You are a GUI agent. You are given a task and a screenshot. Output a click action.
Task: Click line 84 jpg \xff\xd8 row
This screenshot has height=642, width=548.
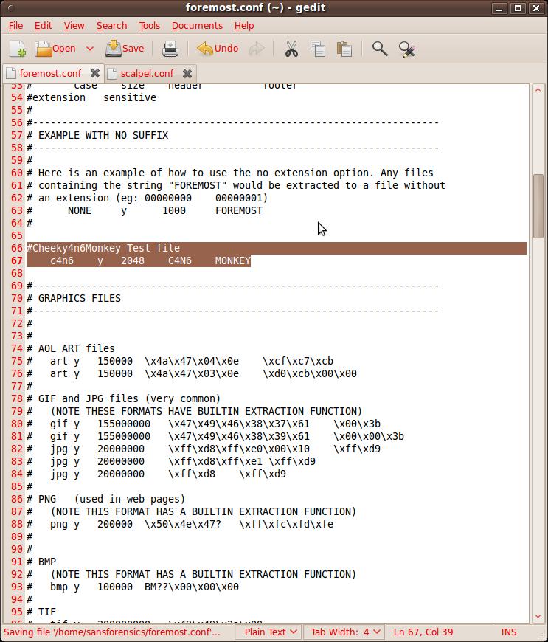coord(156,474)
